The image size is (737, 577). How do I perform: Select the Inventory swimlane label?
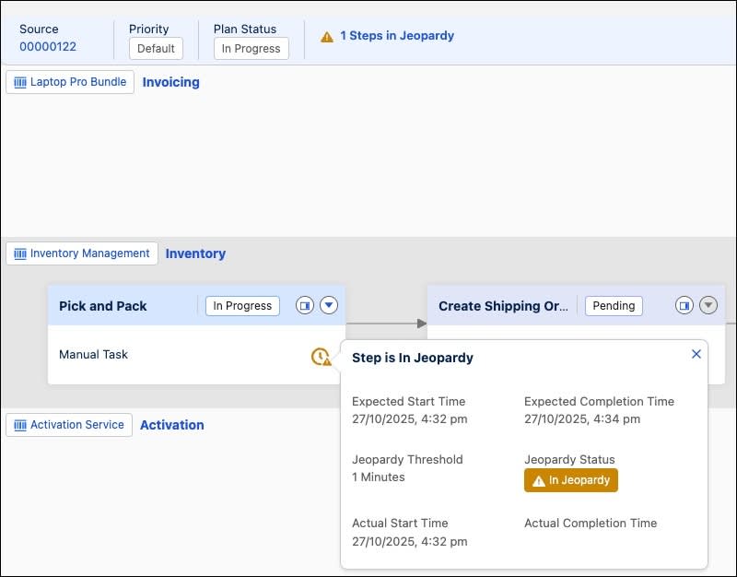195,253
